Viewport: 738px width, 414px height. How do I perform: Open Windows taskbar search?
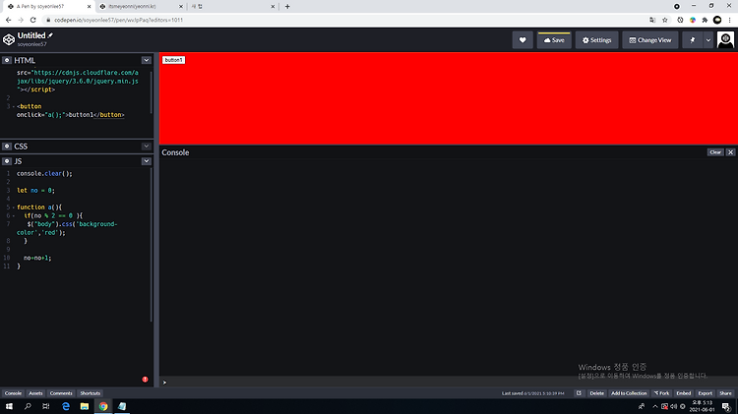click(x=28, y=406)
